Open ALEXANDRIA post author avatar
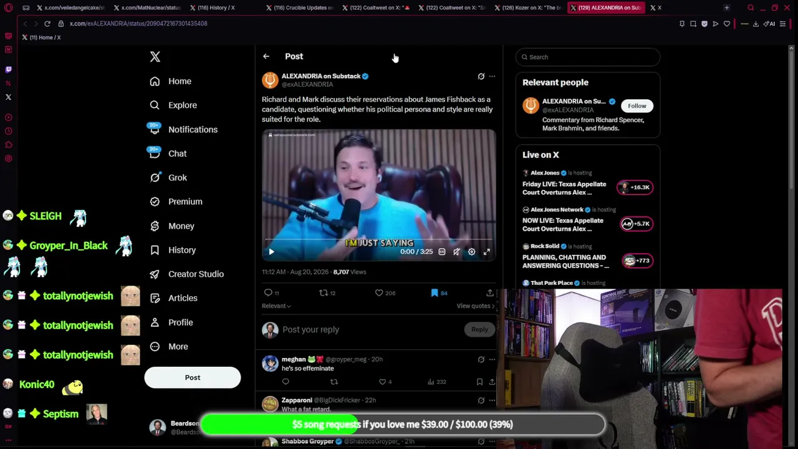 (270, 80)
